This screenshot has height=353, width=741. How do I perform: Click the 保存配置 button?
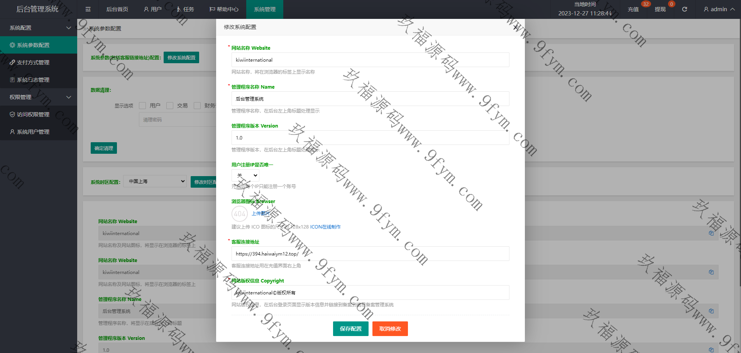pos(350,329)
